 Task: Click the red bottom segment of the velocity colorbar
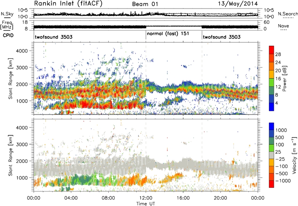(272, 184)
